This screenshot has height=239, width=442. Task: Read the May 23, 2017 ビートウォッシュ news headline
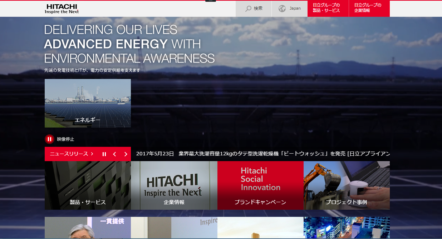[263, 154]
